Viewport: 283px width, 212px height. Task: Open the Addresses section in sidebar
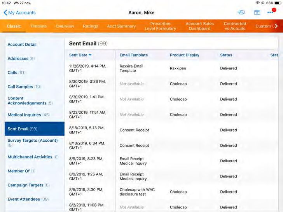point(18,59)
